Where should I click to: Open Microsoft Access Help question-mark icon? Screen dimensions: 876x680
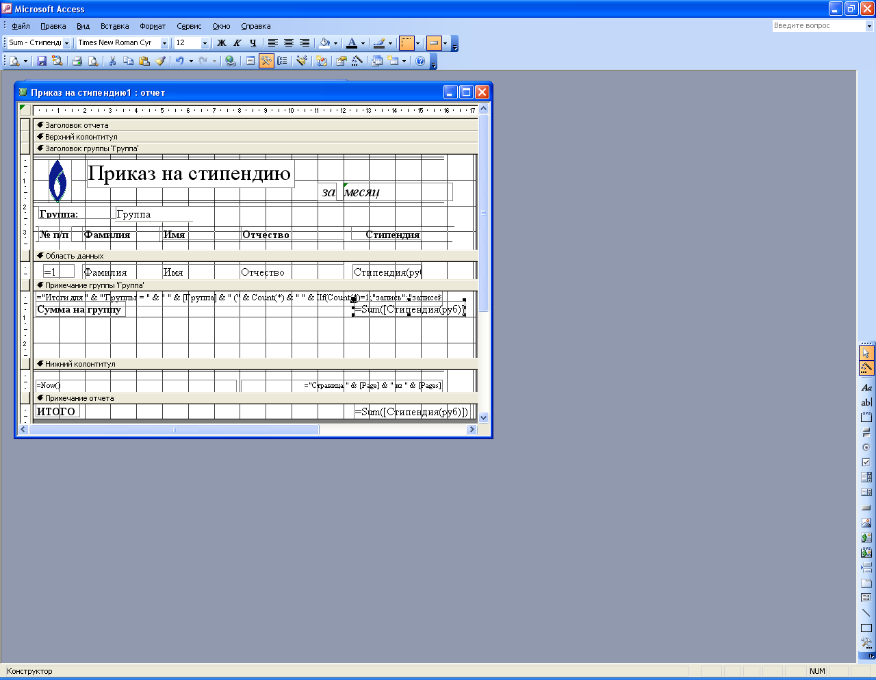[x=420, y=61]
